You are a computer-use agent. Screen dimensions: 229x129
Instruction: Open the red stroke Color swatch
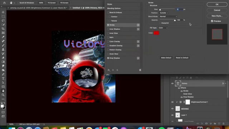coord(156,33)
